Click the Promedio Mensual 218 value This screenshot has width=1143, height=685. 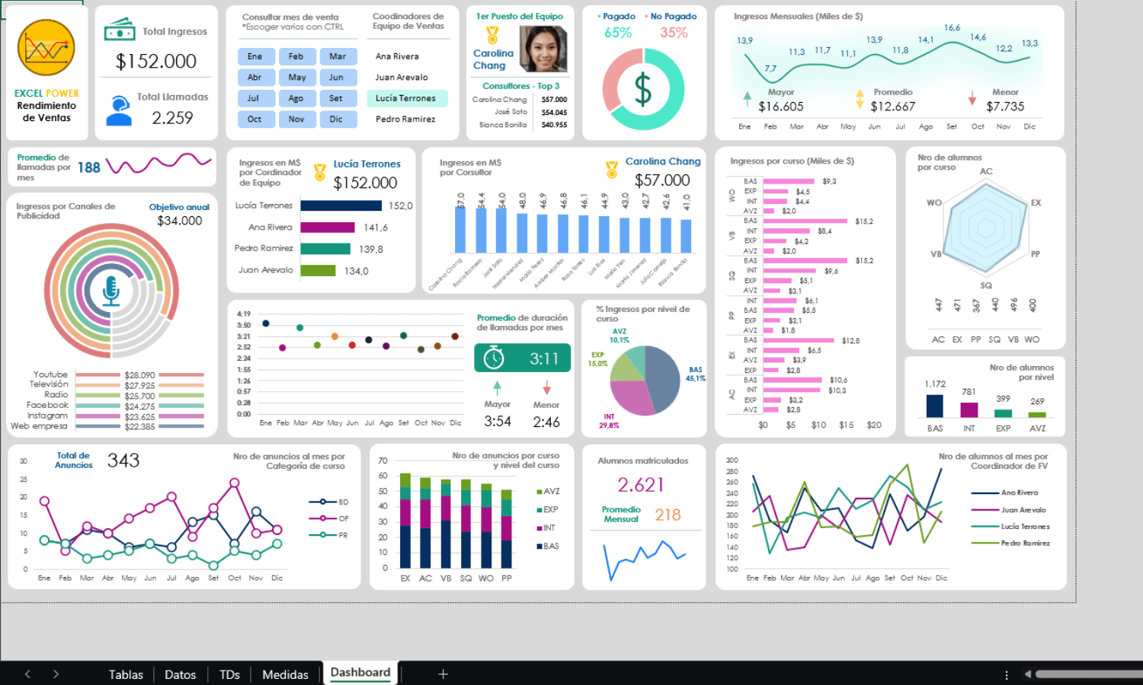tap(668, 515)
